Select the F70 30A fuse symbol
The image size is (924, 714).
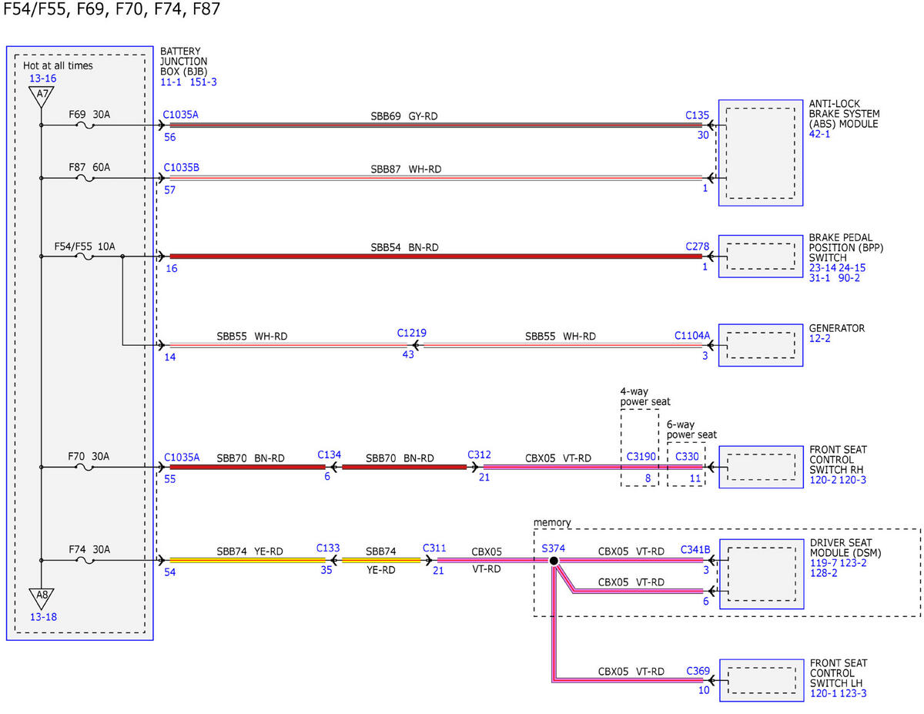[x=87, y=468]
